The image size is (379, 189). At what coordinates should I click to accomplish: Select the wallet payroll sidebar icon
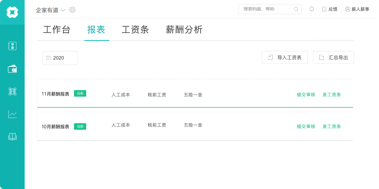pos(12,69)
